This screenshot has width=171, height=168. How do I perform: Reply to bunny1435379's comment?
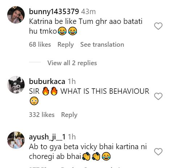click(66, 45)
